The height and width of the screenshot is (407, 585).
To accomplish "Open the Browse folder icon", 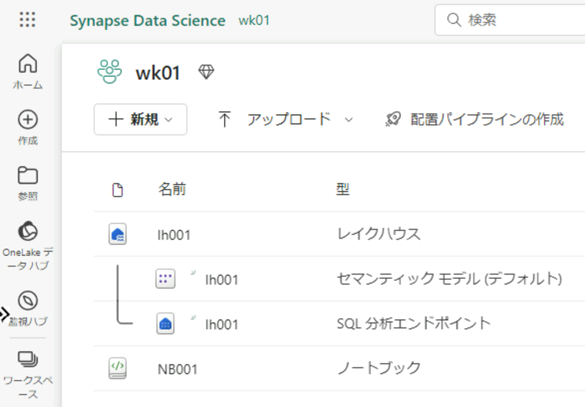I will click(x=28, y=176).
